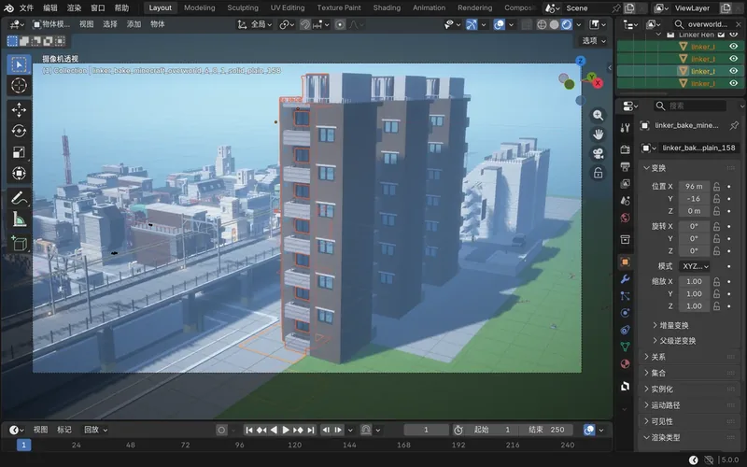This screenshot has height=467, width=747.
Task: Toggle proportional editing in viewport header
Action: tap(340, 24)
